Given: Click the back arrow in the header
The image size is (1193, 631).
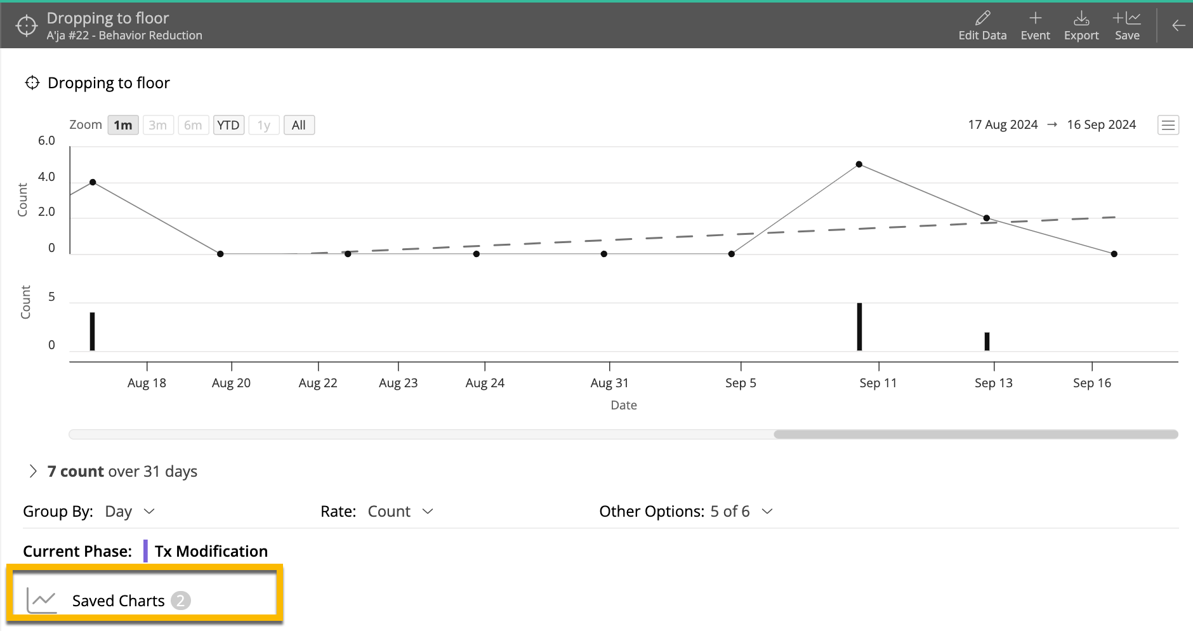Looking at the screenshot, I should click(x=1178, y=25).
